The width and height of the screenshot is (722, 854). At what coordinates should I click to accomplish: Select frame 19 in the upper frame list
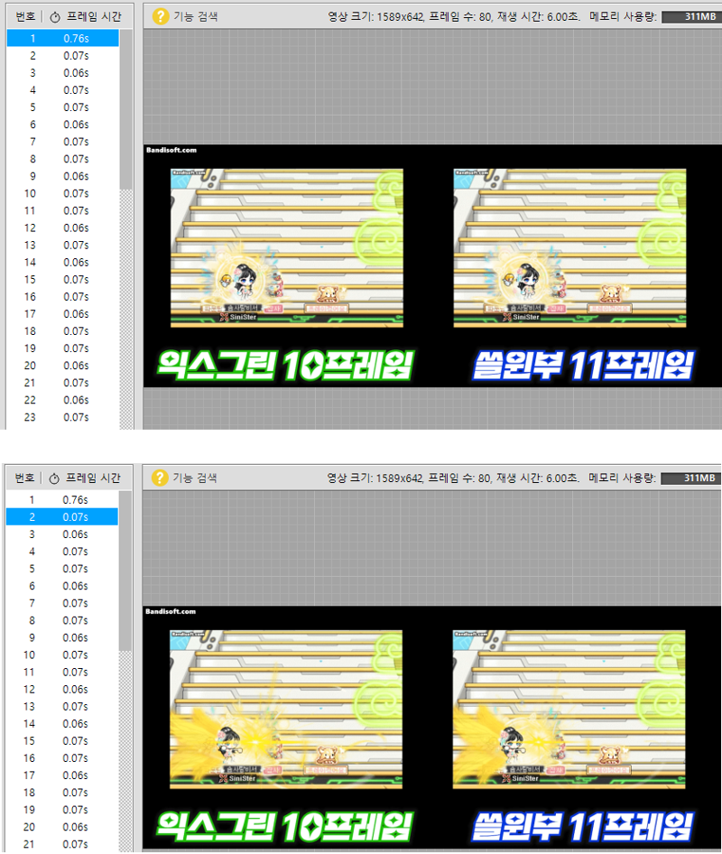click(x=62, y=348)
